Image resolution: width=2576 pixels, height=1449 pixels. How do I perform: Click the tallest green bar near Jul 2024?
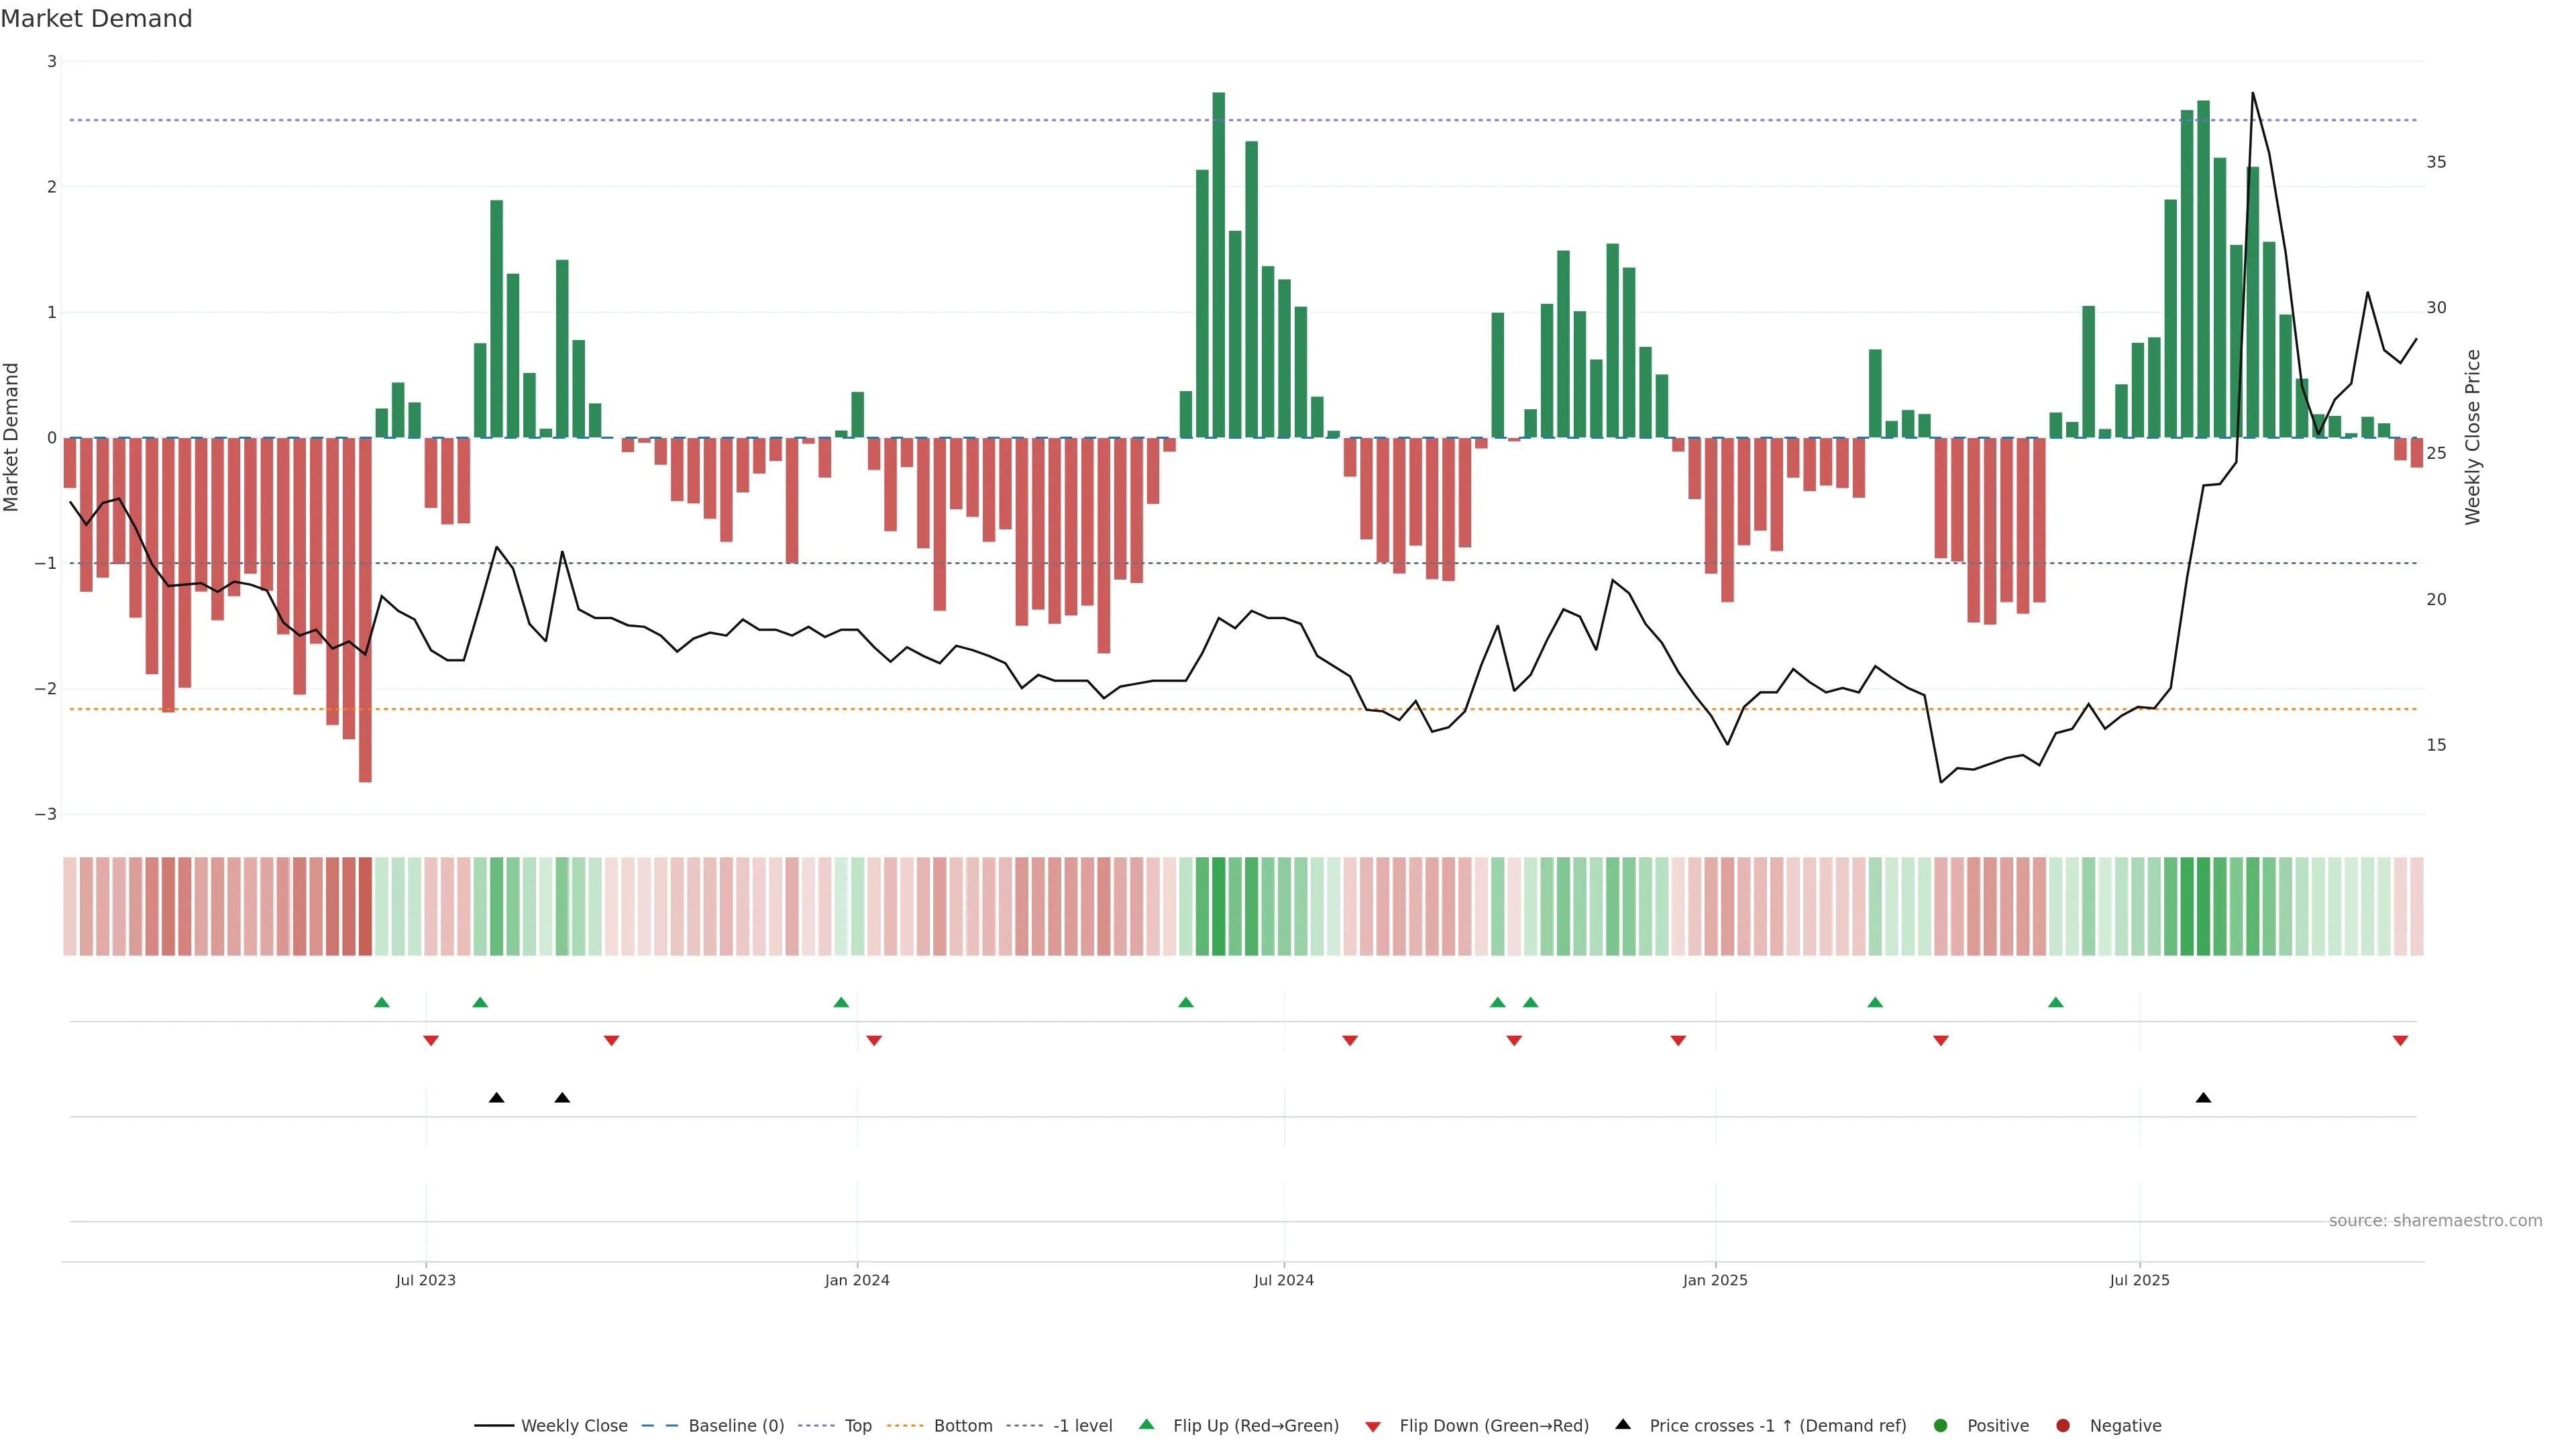(x=1218, y=265)
